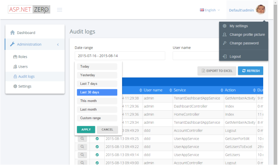Select Logout from the user menu
Image resolution: width=278 pixels, height=165 pixels.
[235, 56]
